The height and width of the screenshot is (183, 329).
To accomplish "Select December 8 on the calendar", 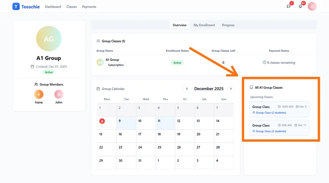I will pyautogui.click(x=102, y=121).
